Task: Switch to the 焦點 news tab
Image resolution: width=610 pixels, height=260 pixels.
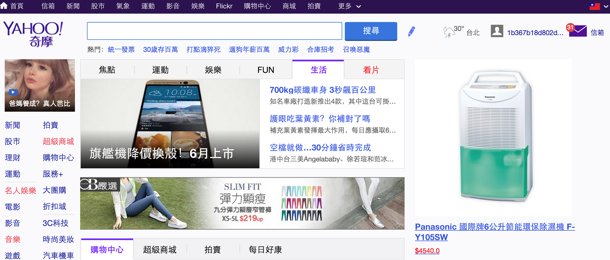Action: (107, 70)
